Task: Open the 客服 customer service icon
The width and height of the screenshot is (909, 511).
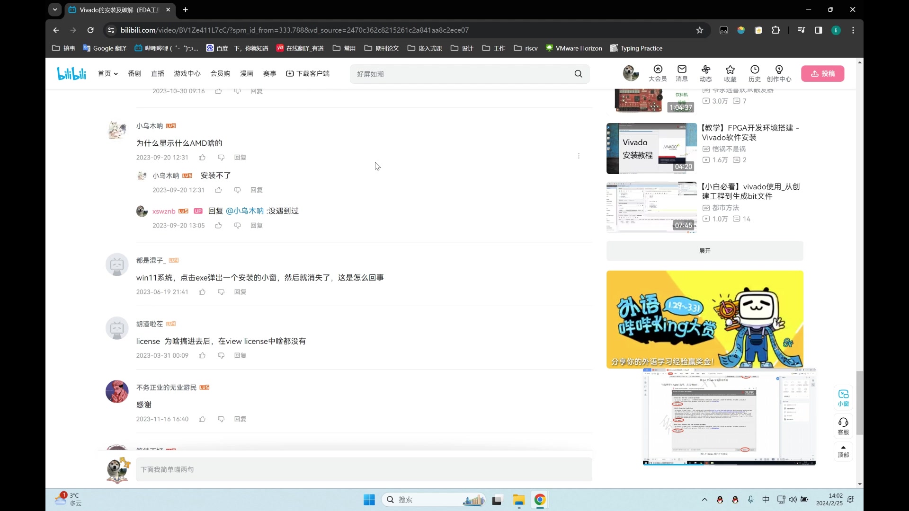Action: [x=843, y=426]
